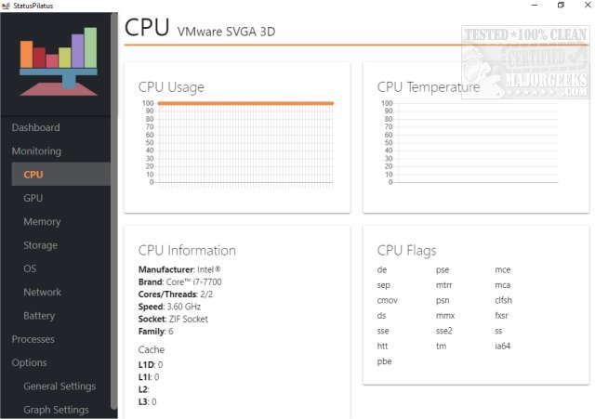Open Graph Settings
This screenshot has height=419, width=595.
point(56,410)
